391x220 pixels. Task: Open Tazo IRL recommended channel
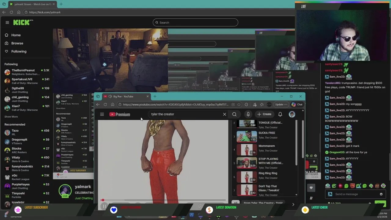[x=27, y=133]
